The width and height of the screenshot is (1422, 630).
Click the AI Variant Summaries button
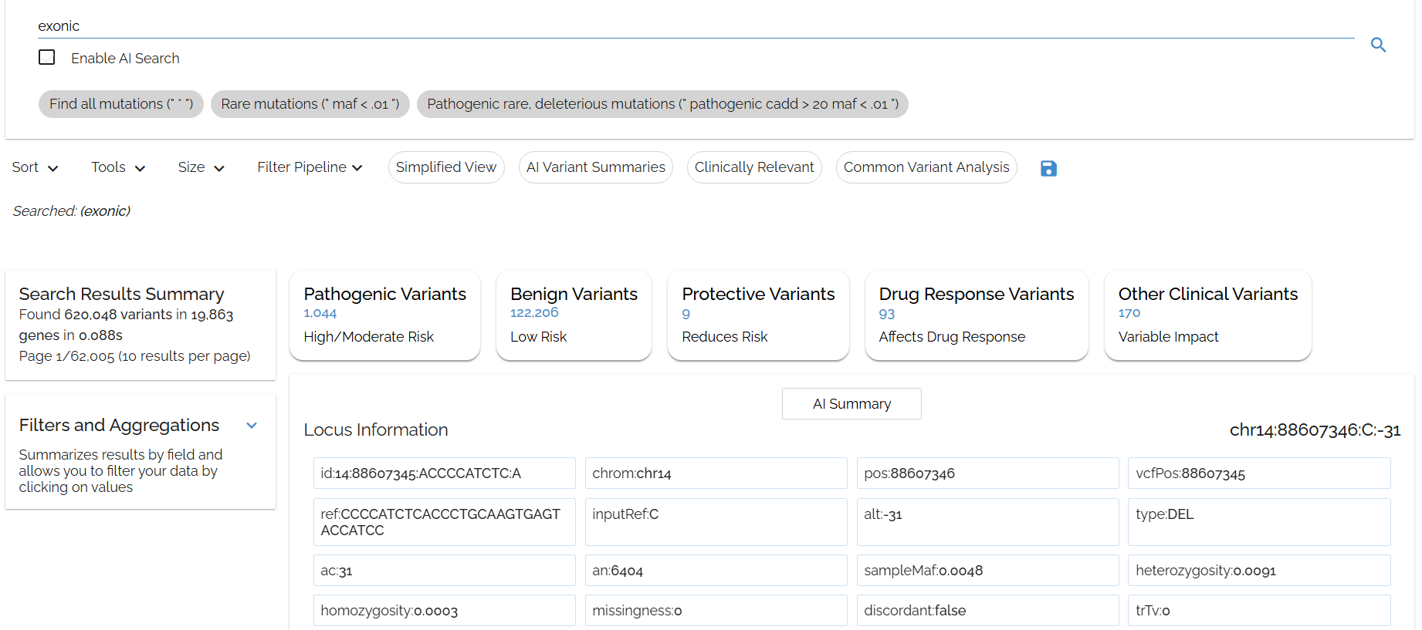[595, 167]
